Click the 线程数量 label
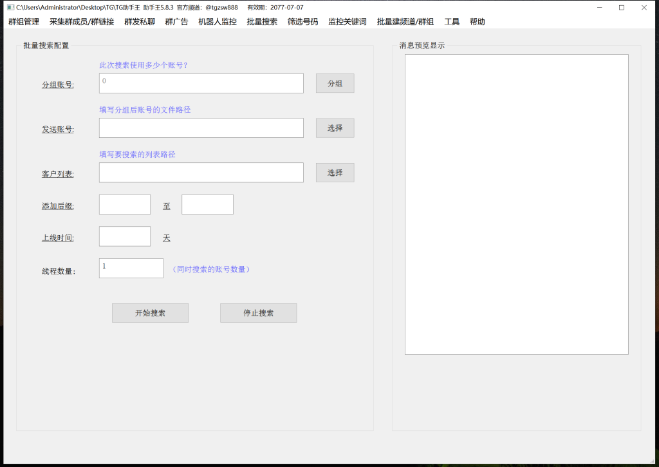The width and height of the screenshot is (659, 467). coord(59,271)
